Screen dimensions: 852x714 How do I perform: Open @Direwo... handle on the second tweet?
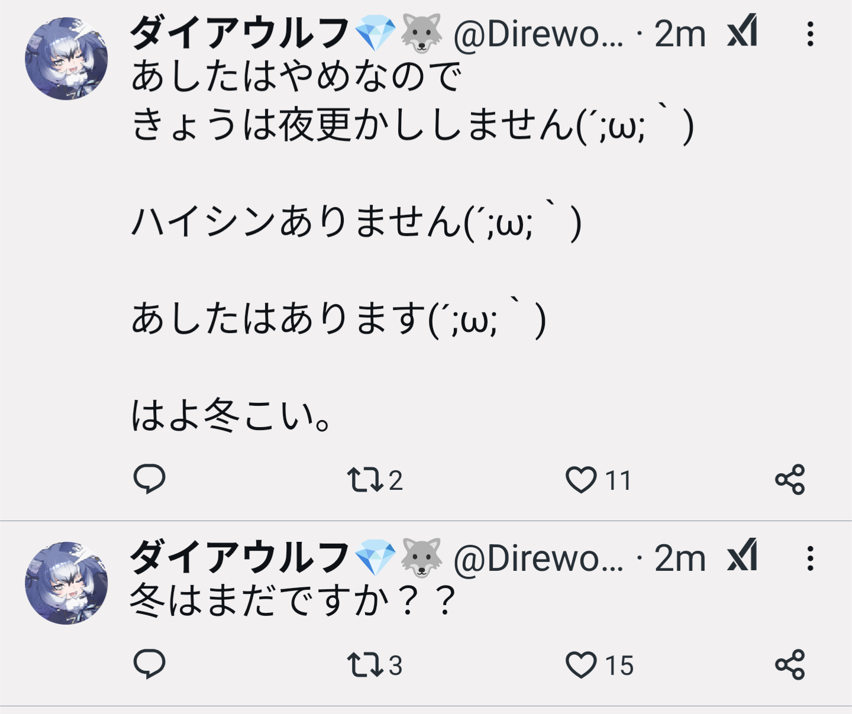pyautogui.click(x=538, y=558)
